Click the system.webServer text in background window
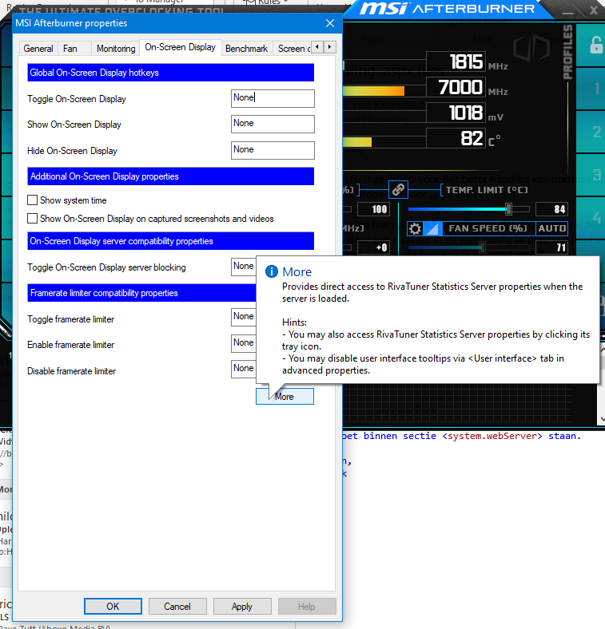This screenshot has height=629, width=605. (492, 436)
